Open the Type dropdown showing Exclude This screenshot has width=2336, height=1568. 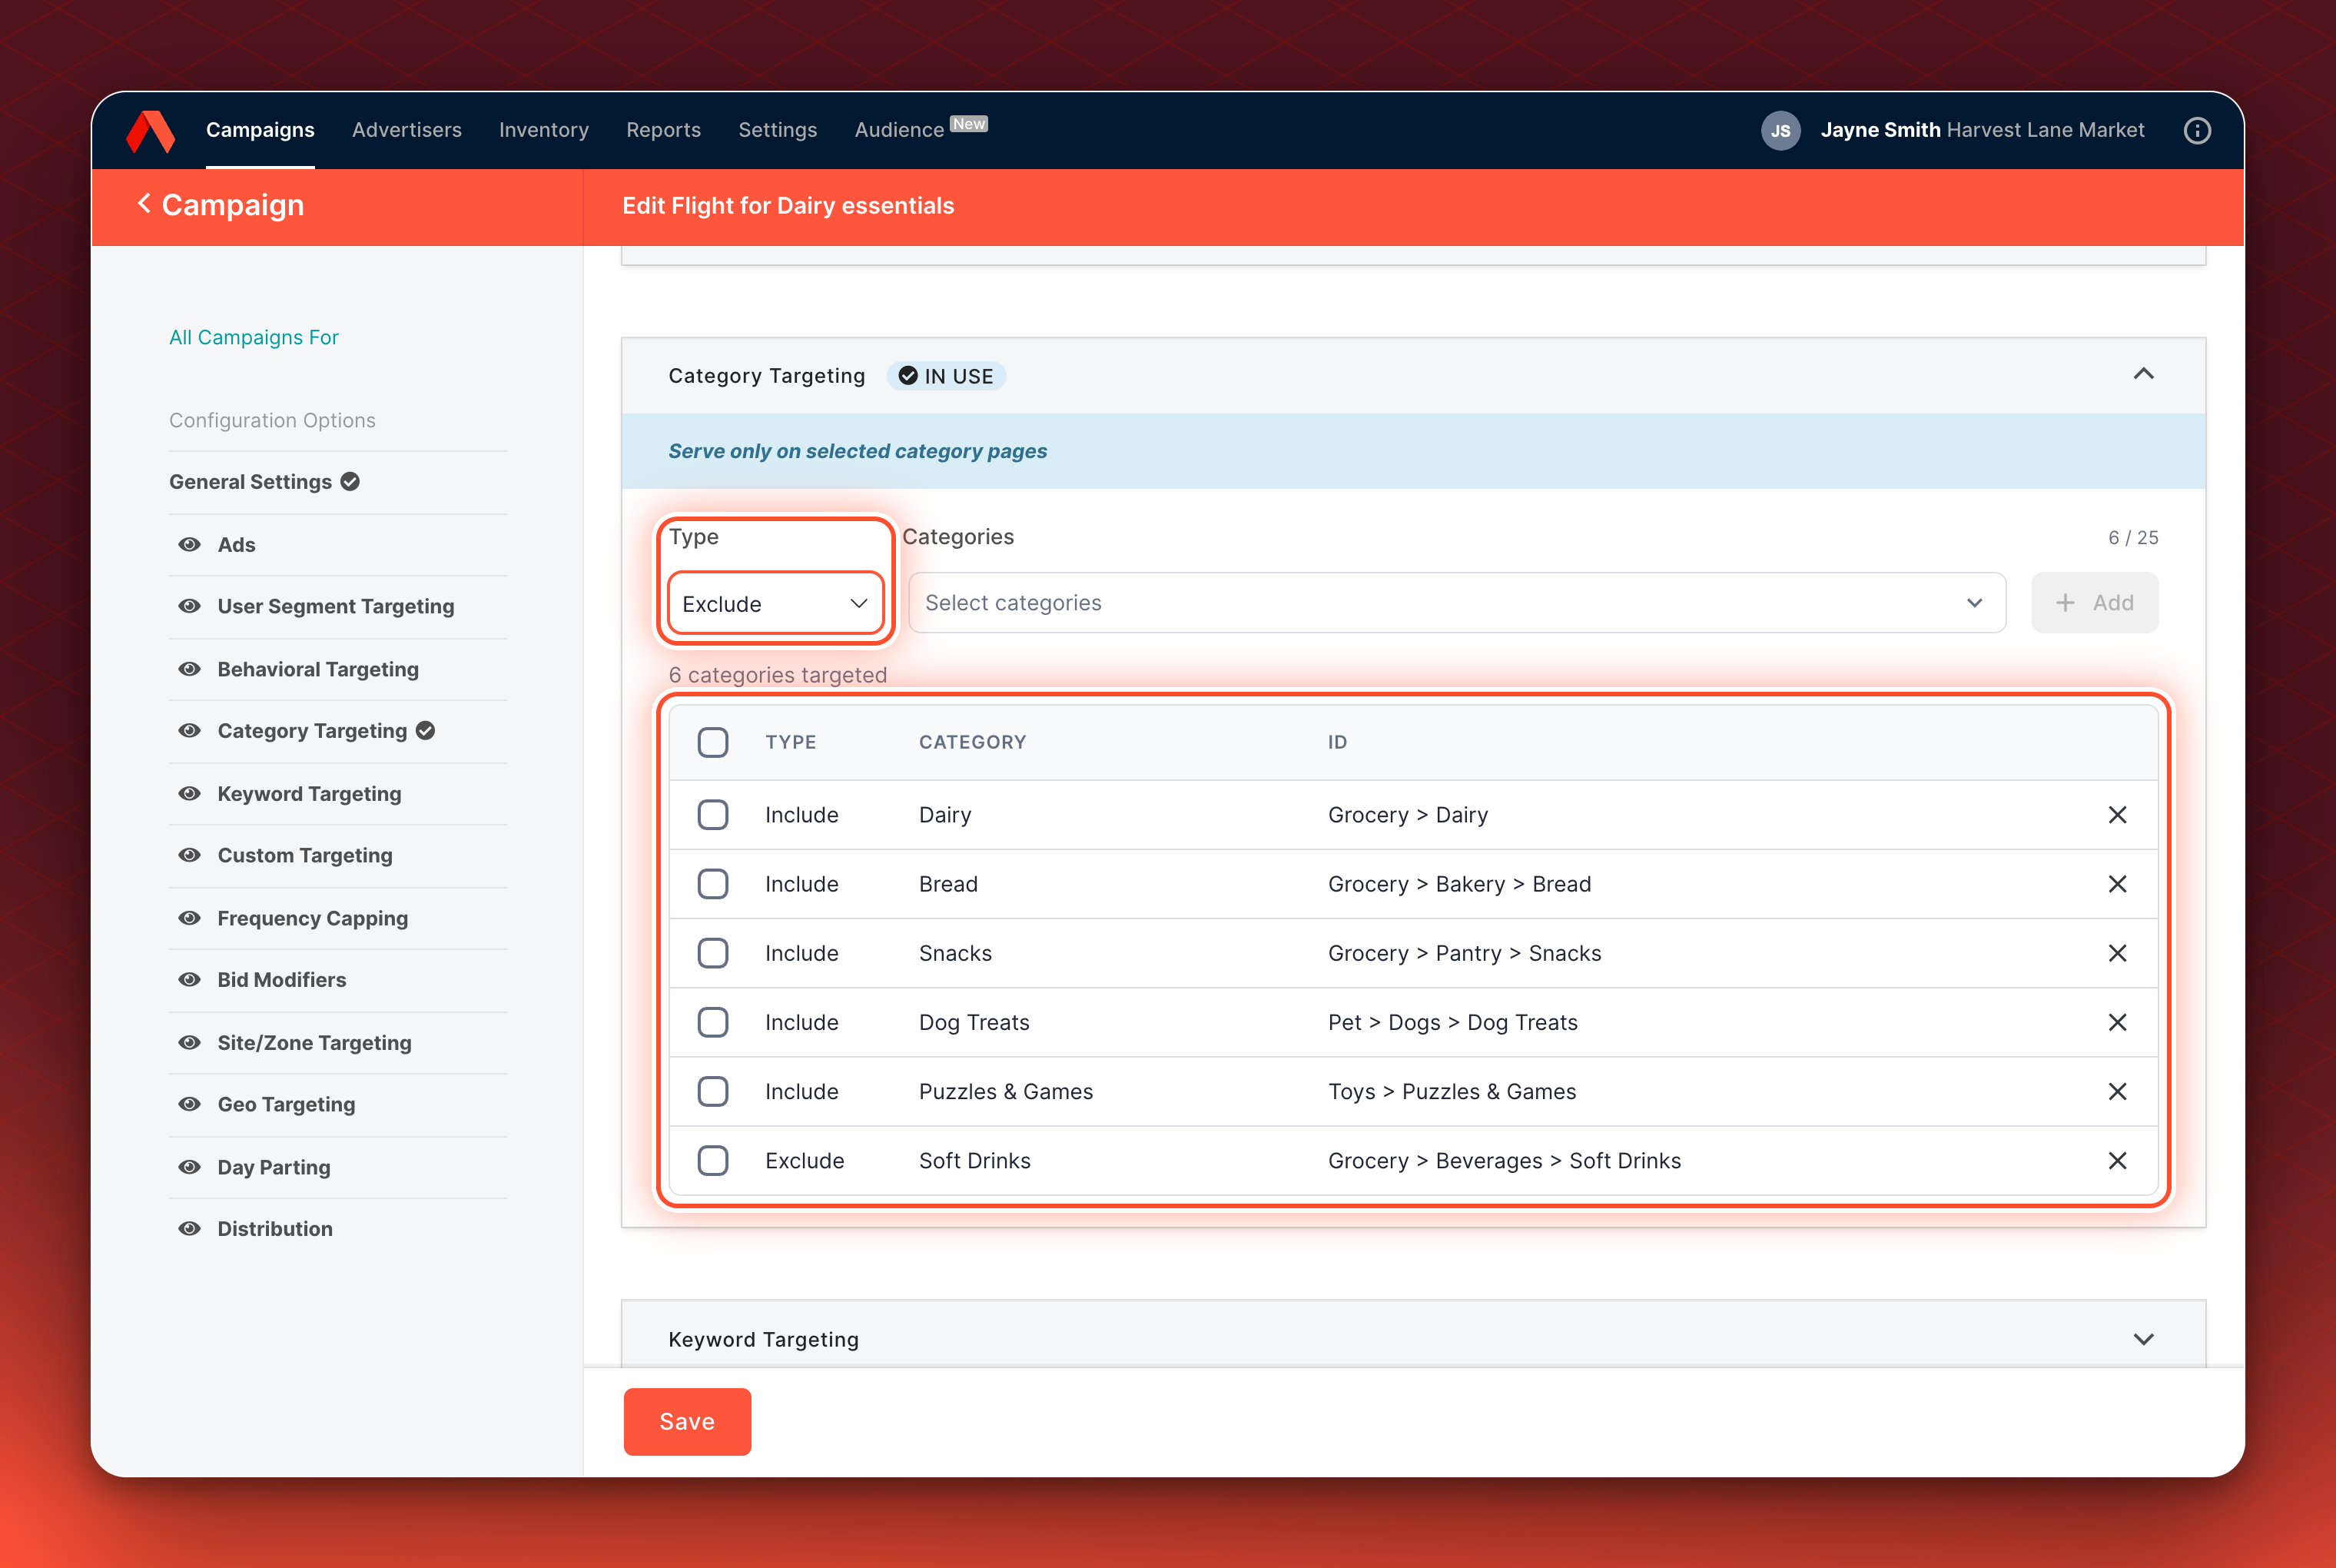coord(775,603)
